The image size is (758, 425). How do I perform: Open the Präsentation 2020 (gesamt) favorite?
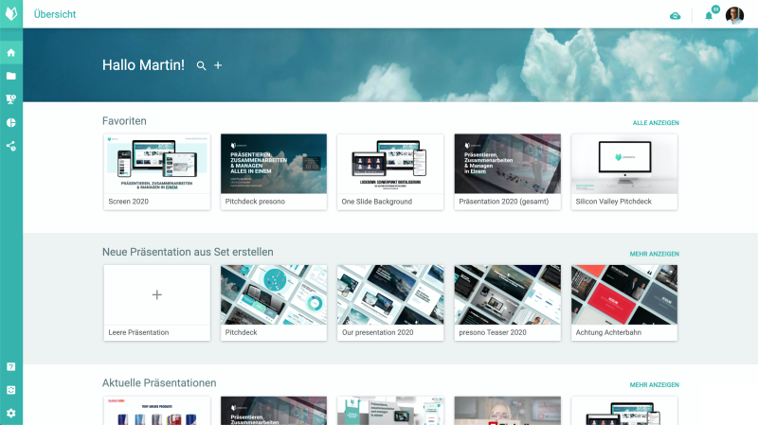coord(508,172)
